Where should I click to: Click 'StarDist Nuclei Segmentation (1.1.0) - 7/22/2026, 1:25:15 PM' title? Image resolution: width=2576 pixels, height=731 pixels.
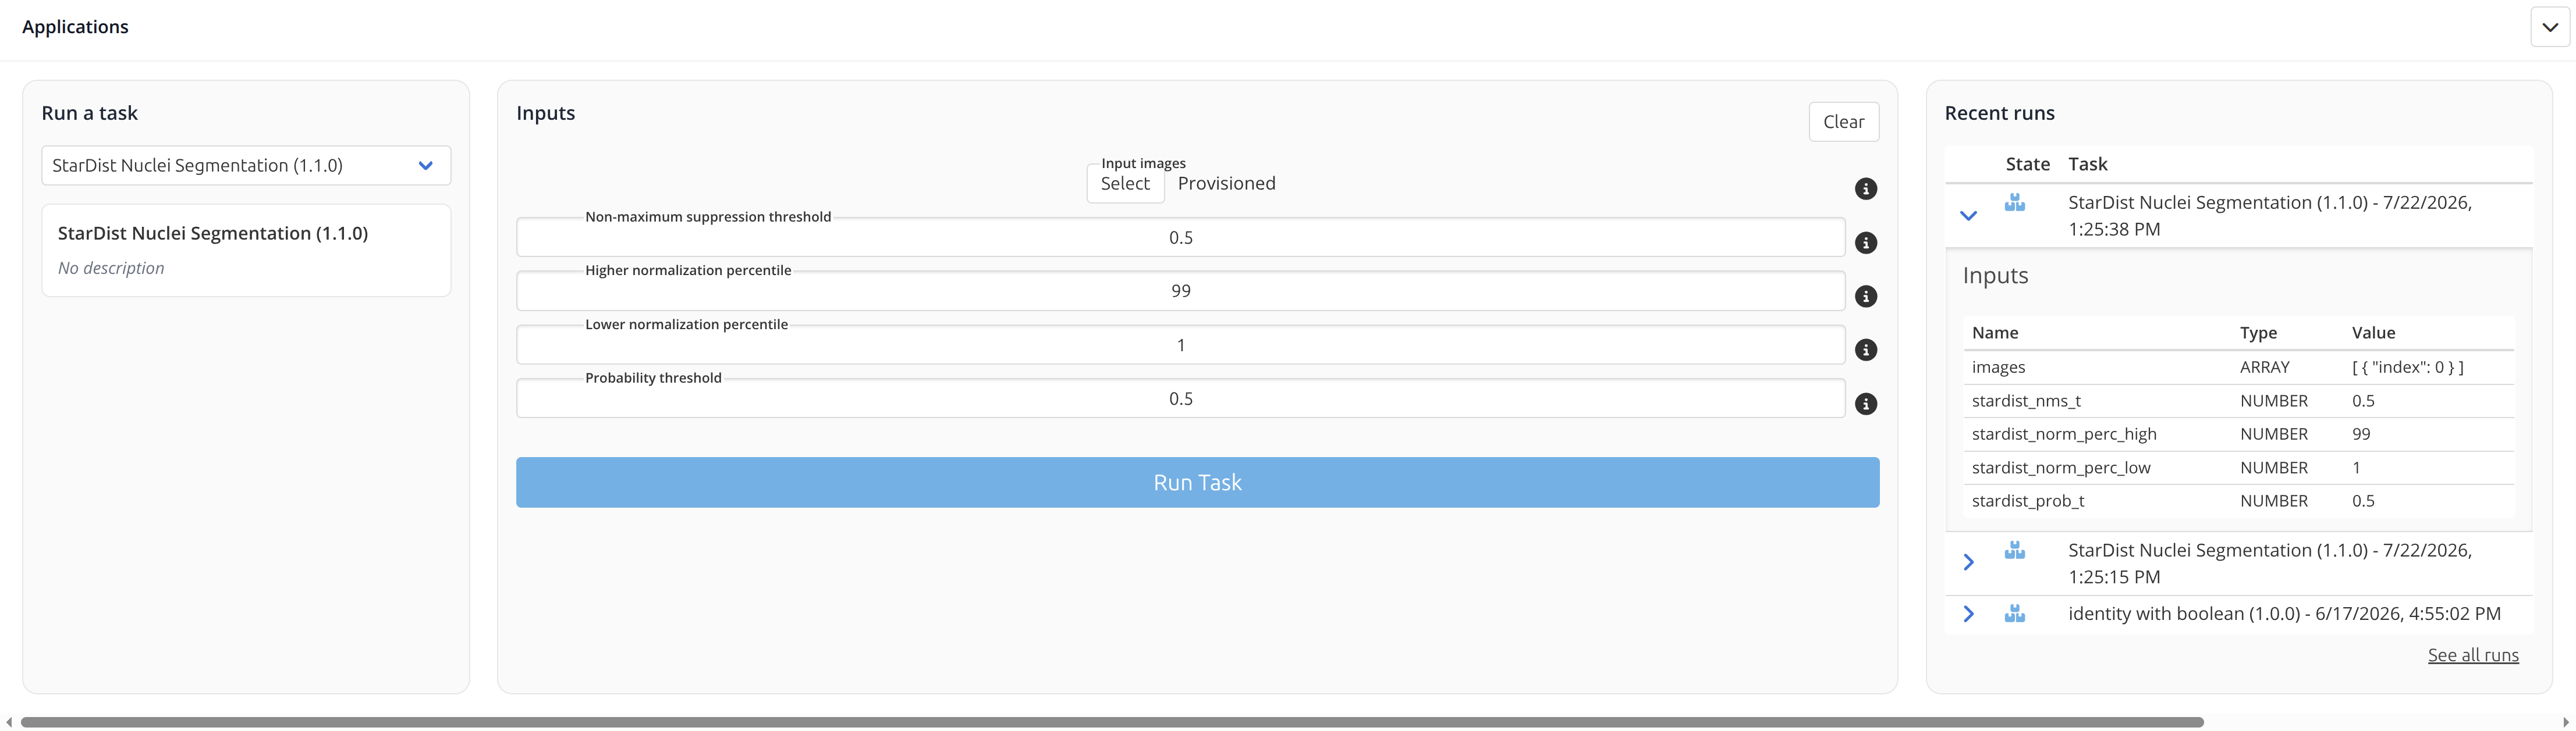click(2270, 564)
